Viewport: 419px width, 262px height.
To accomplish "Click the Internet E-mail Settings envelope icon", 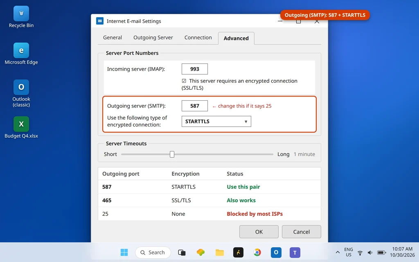I will tap(100, 21).
